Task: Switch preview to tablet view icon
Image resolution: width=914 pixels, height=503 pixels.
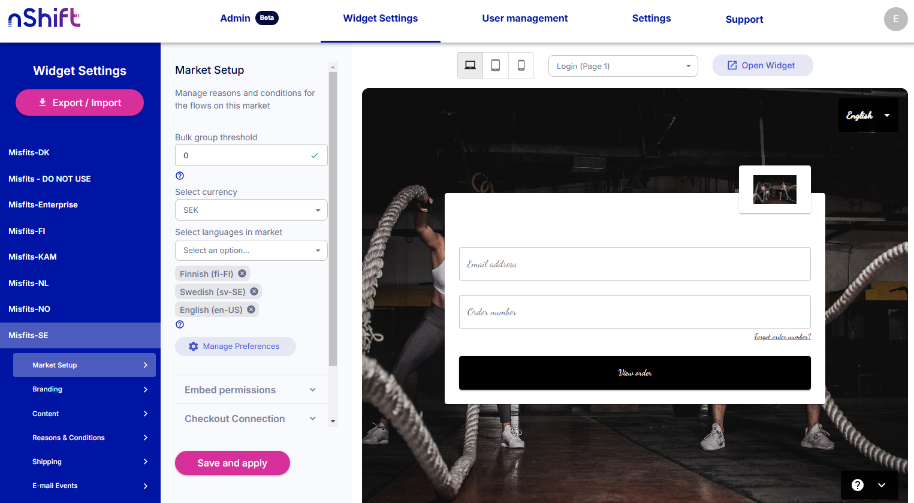Action: click(x=496, y=66)
